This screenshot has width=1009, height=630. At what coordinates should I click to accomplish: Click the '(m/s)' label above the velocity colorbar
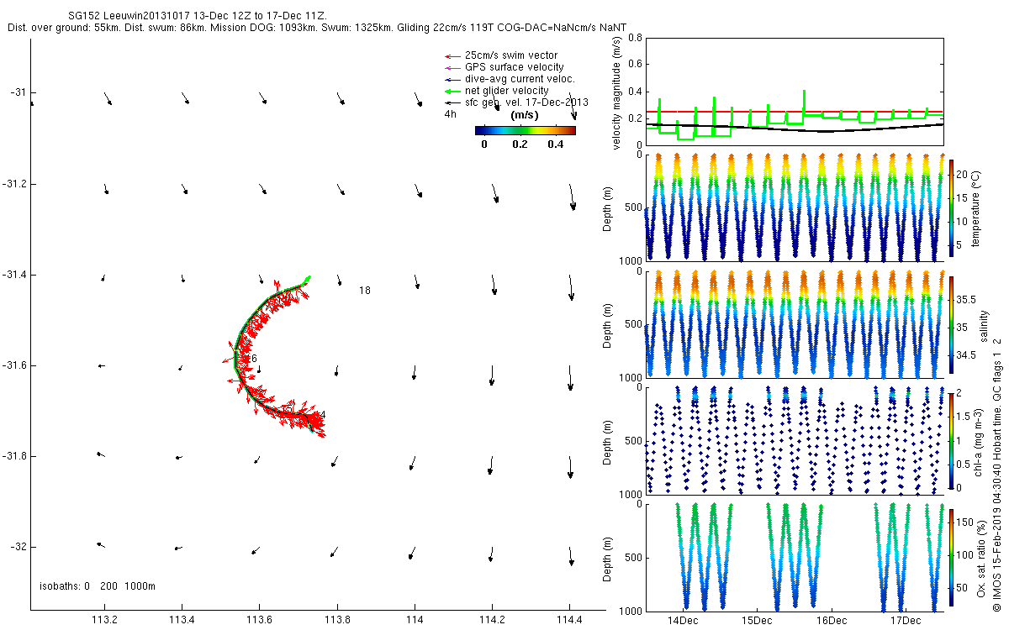525,116
